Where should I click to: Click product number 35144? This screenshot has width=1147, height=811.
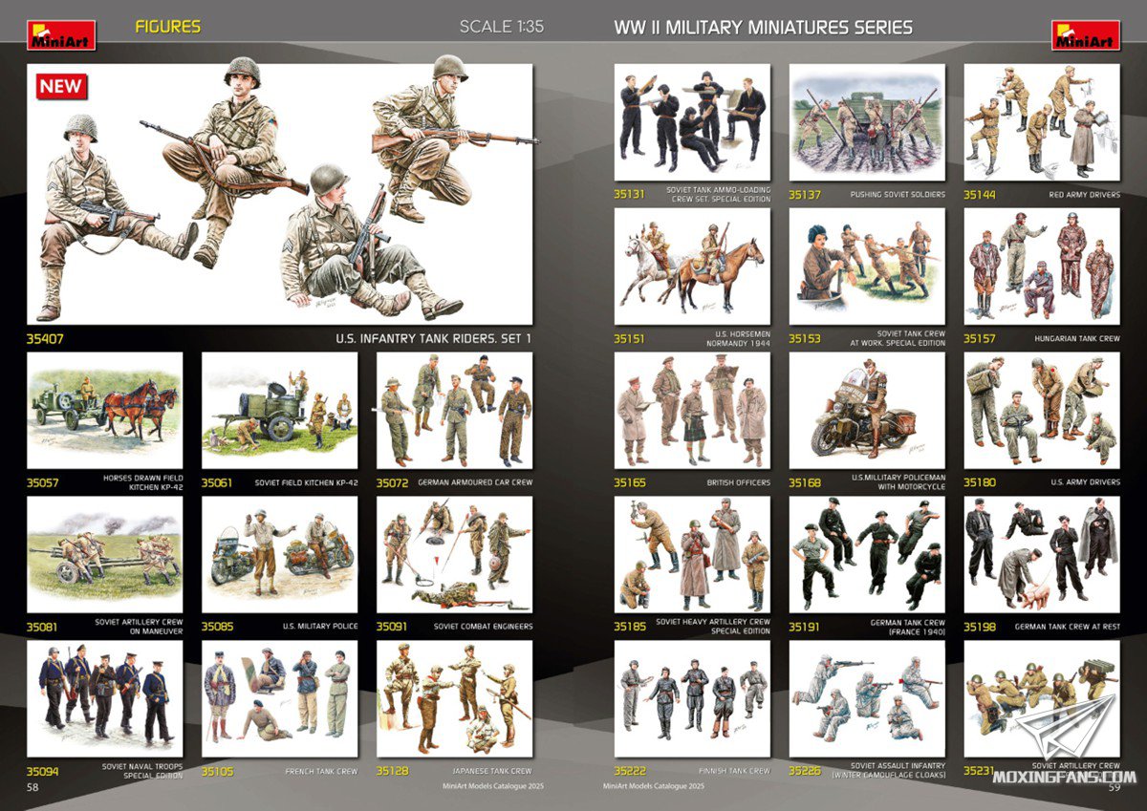pyautogui.click(x=980, y=194)
